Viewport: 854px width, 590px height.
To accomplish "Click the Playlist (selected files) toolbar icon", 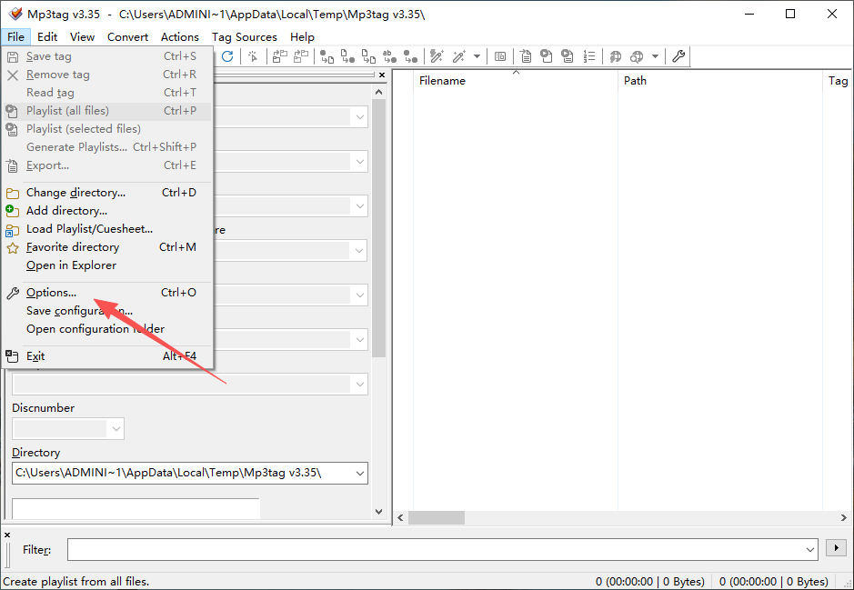I will (568, 56).
